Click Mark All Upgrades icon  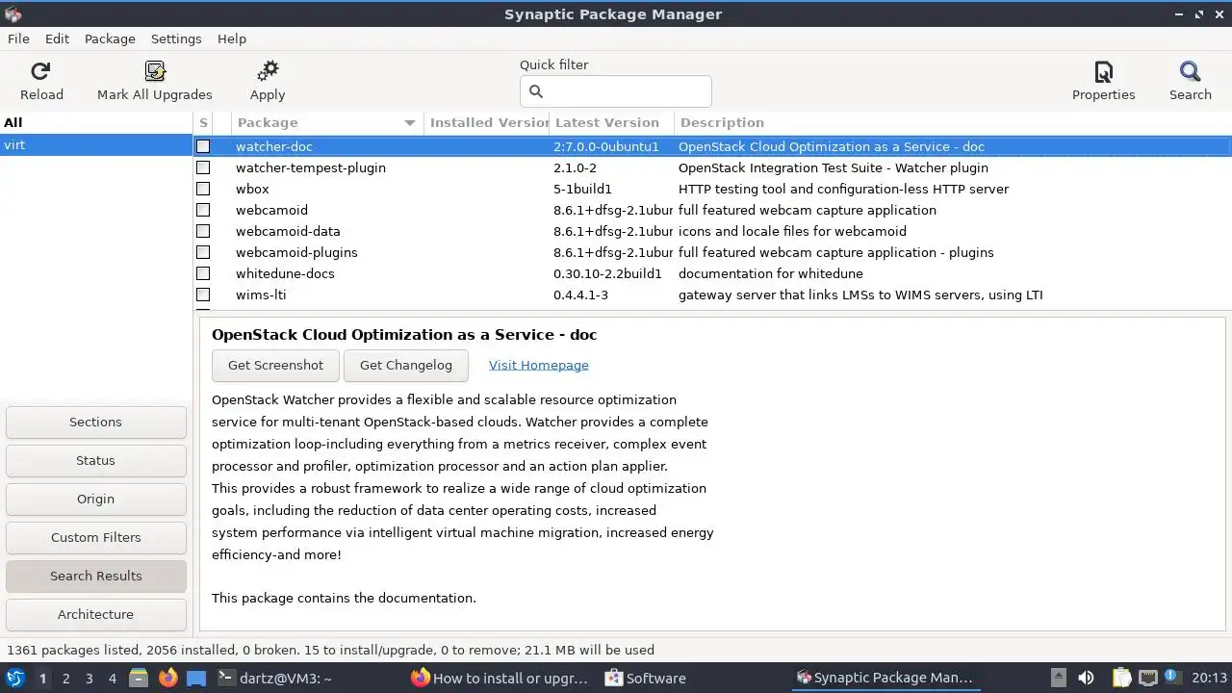coord(155,71)
